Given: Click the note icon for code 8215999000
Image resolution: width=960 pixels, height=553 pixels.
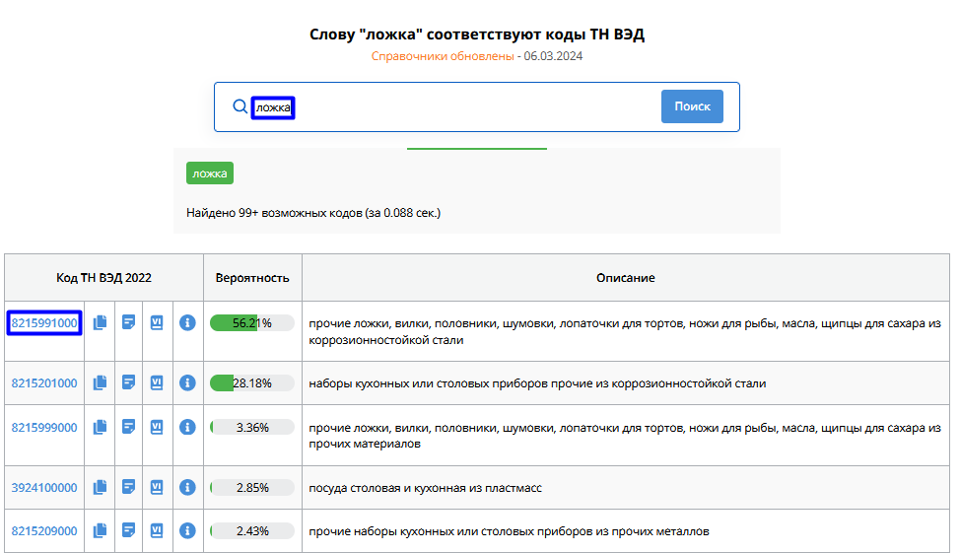Looking at the screenshot, I should click(x=128, y=427).
